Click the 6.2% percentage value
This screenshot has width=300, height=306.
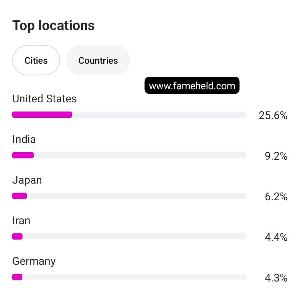(276, 197)
